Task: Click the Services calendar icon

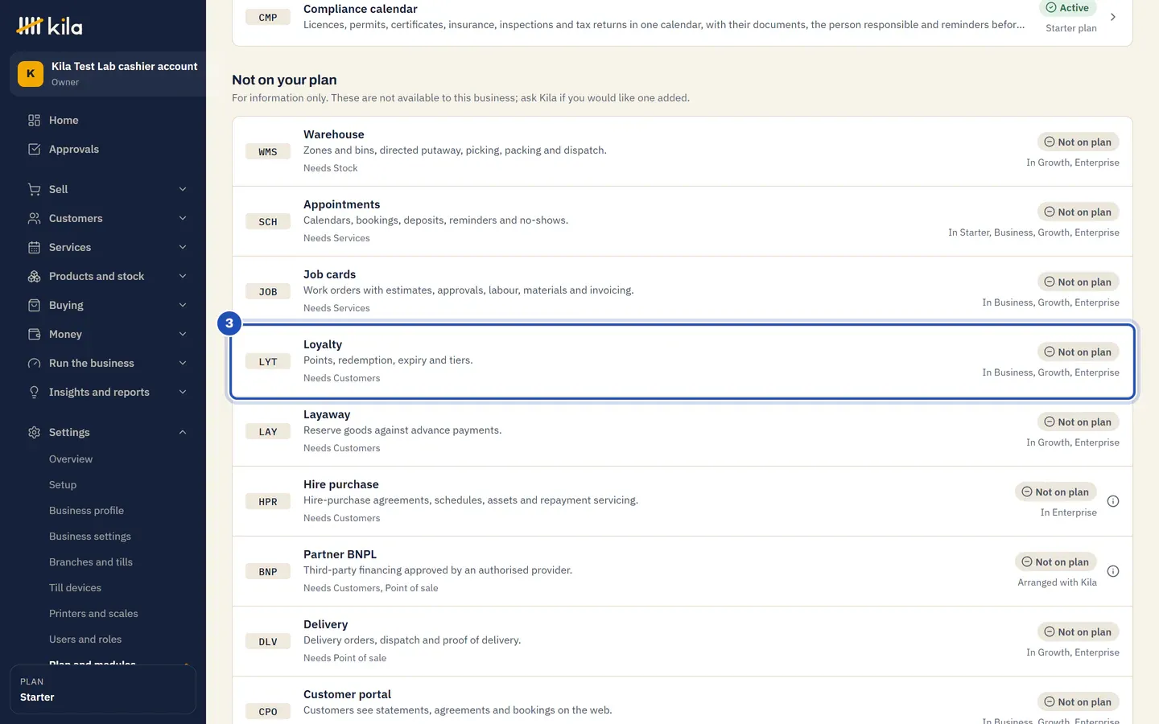Action: (34, 247)
